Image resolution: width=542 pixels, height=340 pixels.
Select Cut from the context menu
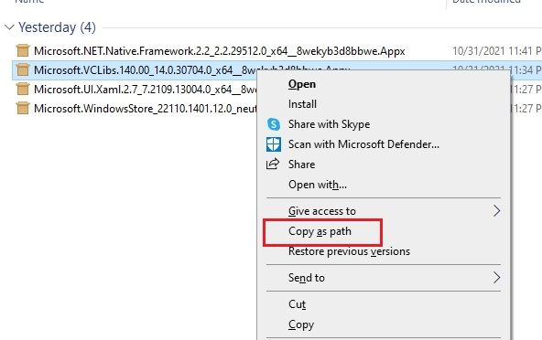click(297, 304)
